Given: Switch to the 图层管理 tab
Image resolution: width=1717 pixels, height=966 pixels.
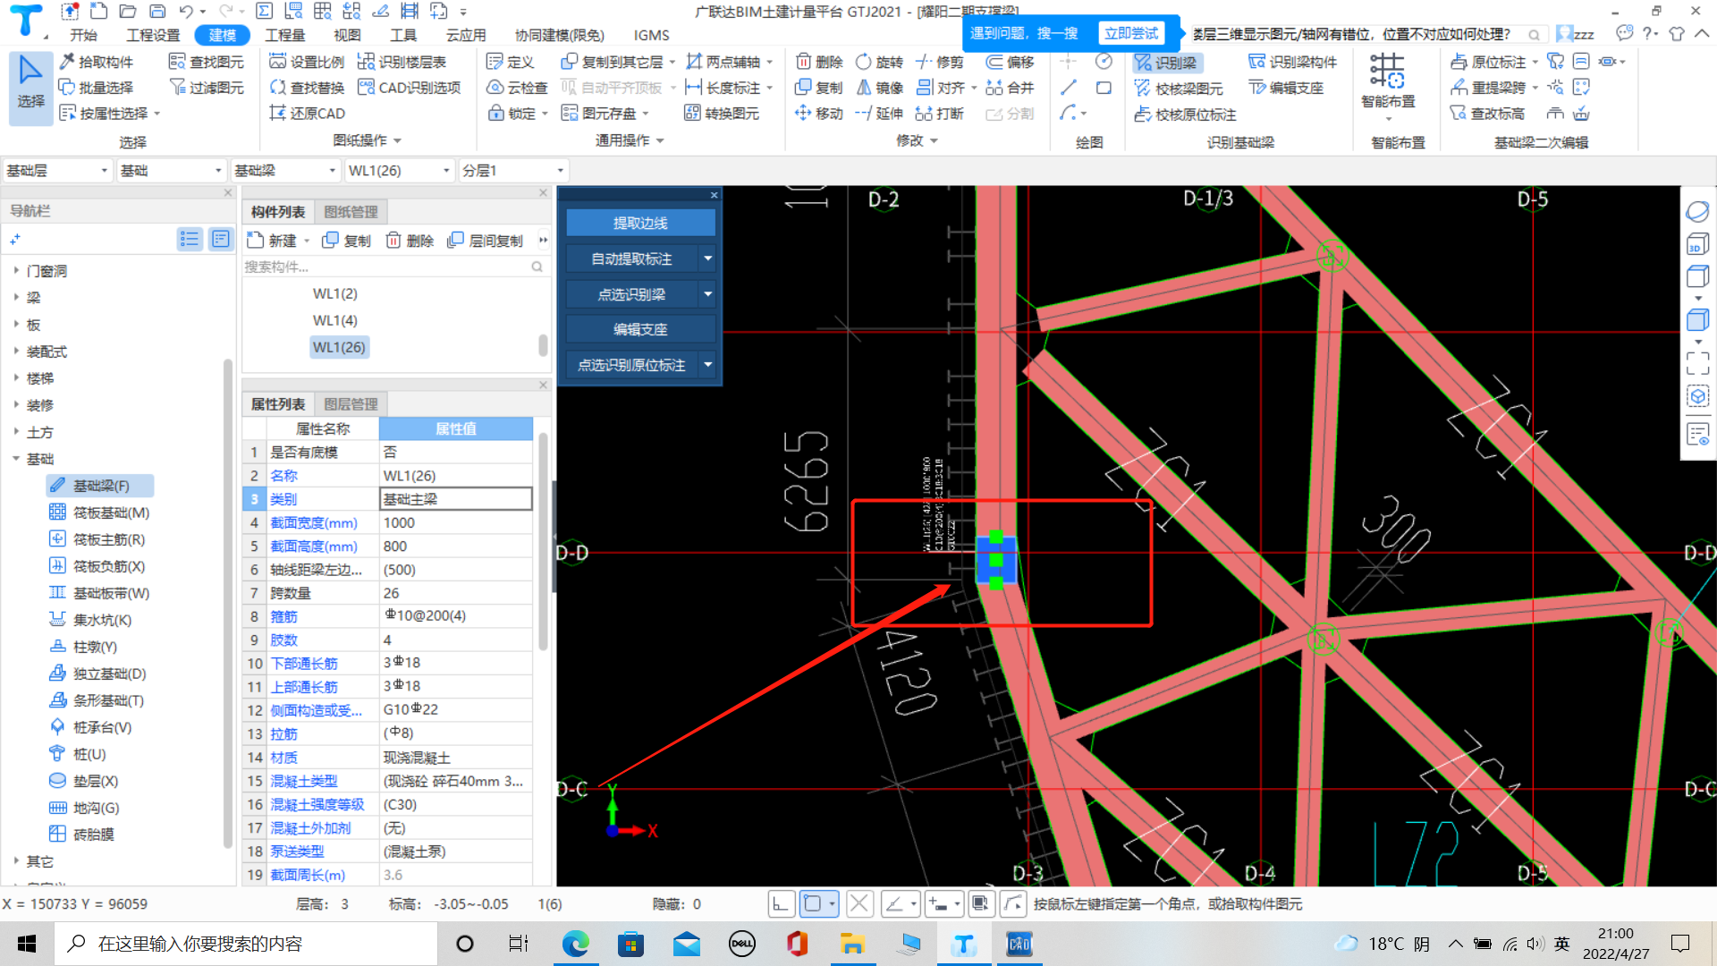Looking at the screenshot, I should [x=351, y=404].
